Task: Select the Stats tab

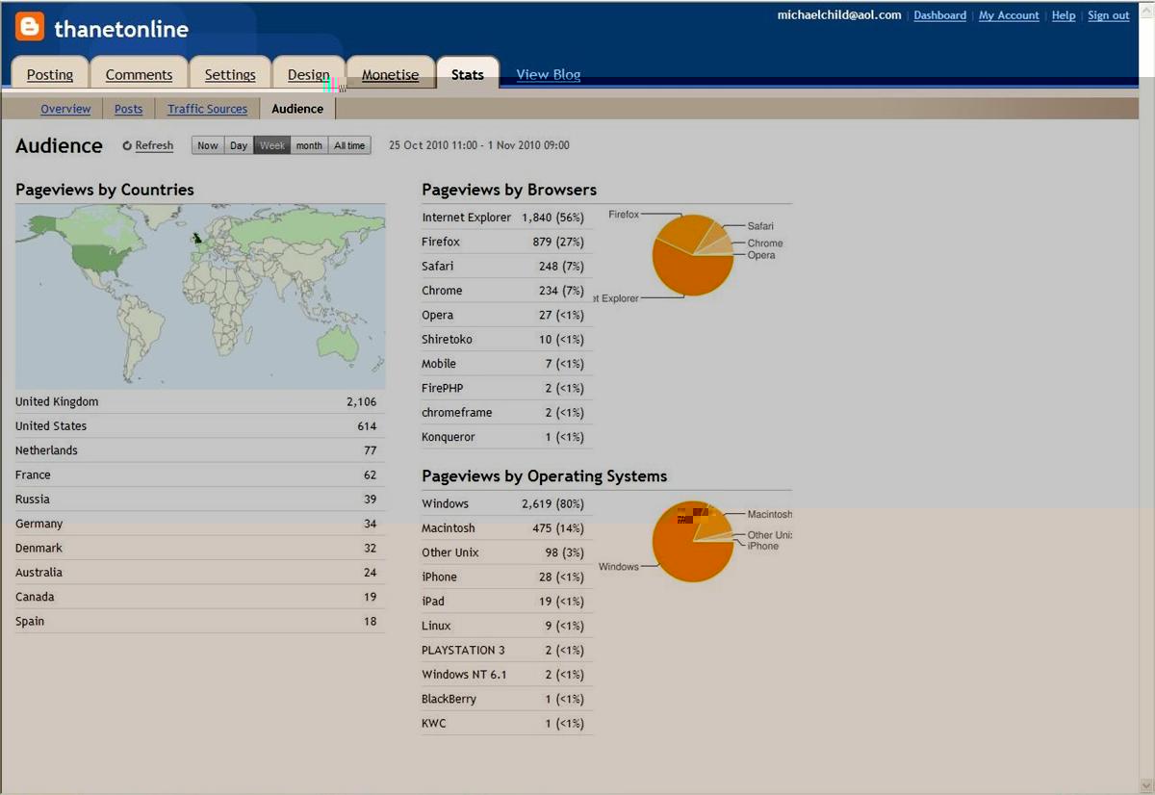Action: pyautogui.click(x=468, y=74)
